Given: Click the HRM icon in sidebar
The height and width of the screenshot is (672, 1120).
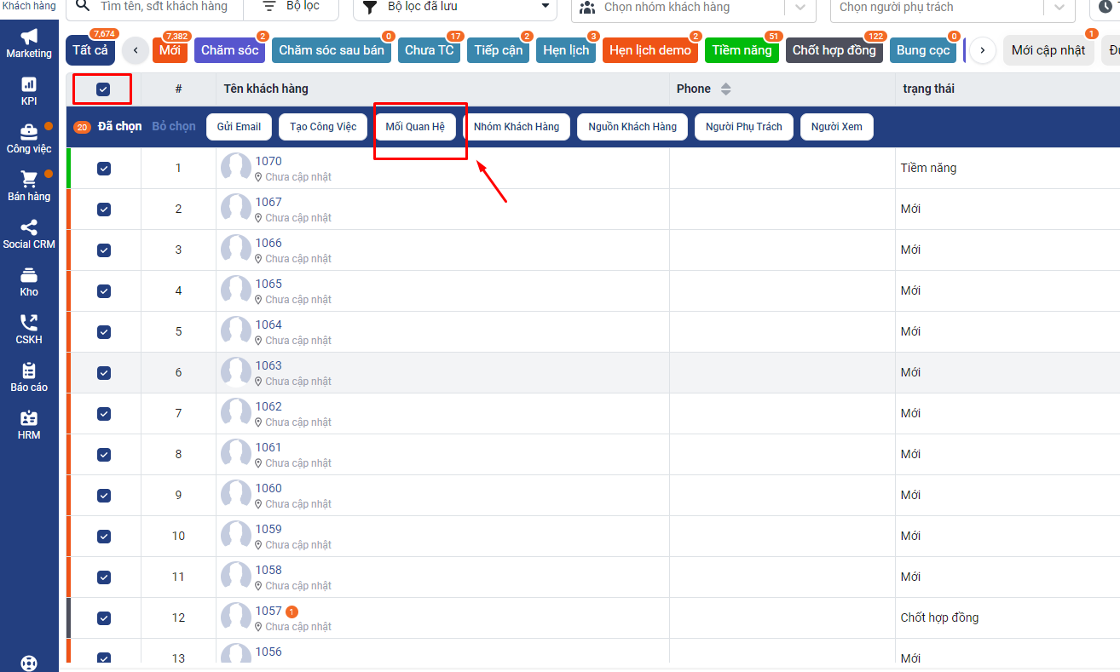Looking at the screenshot, I should point(29,418).
